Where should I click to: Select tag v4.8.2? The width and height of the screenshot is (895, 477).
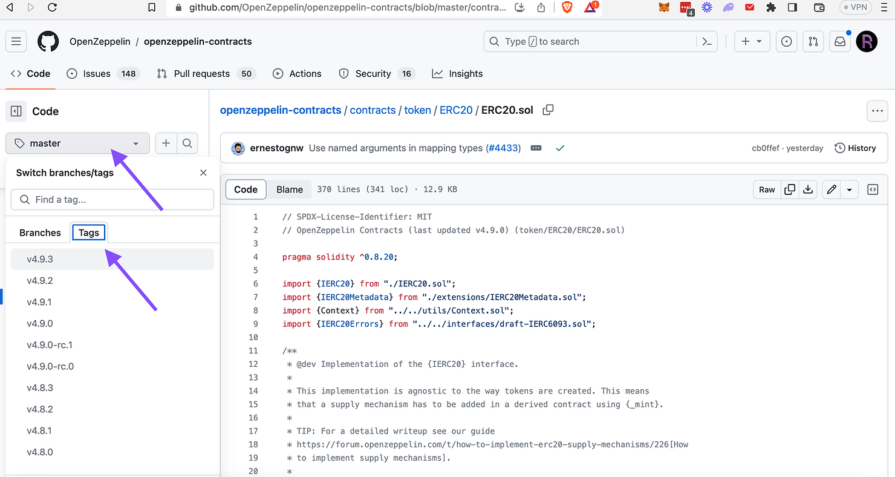point(112,409)
